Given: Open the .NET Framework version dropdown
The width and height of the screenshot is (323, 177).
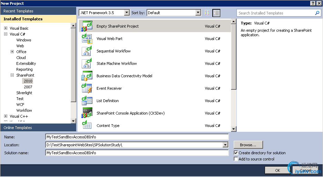Looking at the screenshot, I should pos(127,12).
